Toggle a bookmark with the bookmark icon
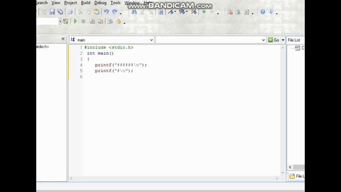341x192 pixels. coord(171,12)
